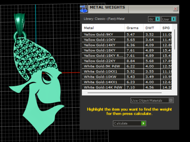Select the Yellow Gold:22KY row

(x=127, y=61)
